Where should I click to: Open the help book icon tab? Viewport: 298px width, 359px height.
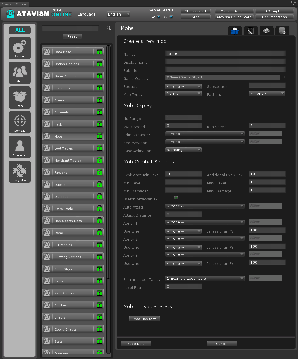pyautogui.click(x=266, y=31)
